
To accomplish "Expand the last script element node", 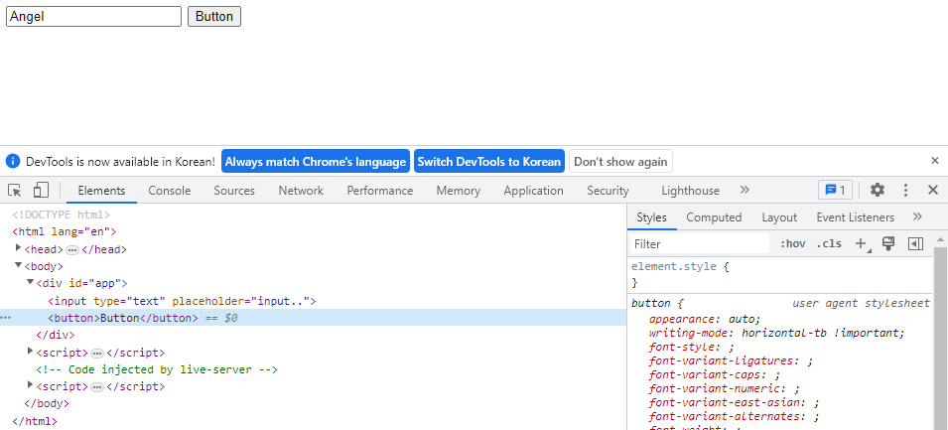I will coord(30,384).
